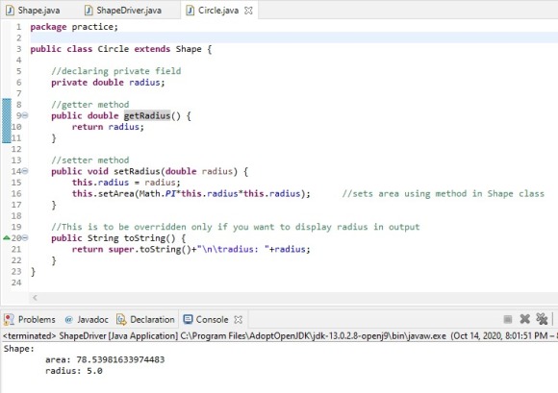Image resolution: width=558 pixels, height=393 pixels.
Task: Click the Declaration view icon
Action: pyautogui.click(x=121, y=320)
